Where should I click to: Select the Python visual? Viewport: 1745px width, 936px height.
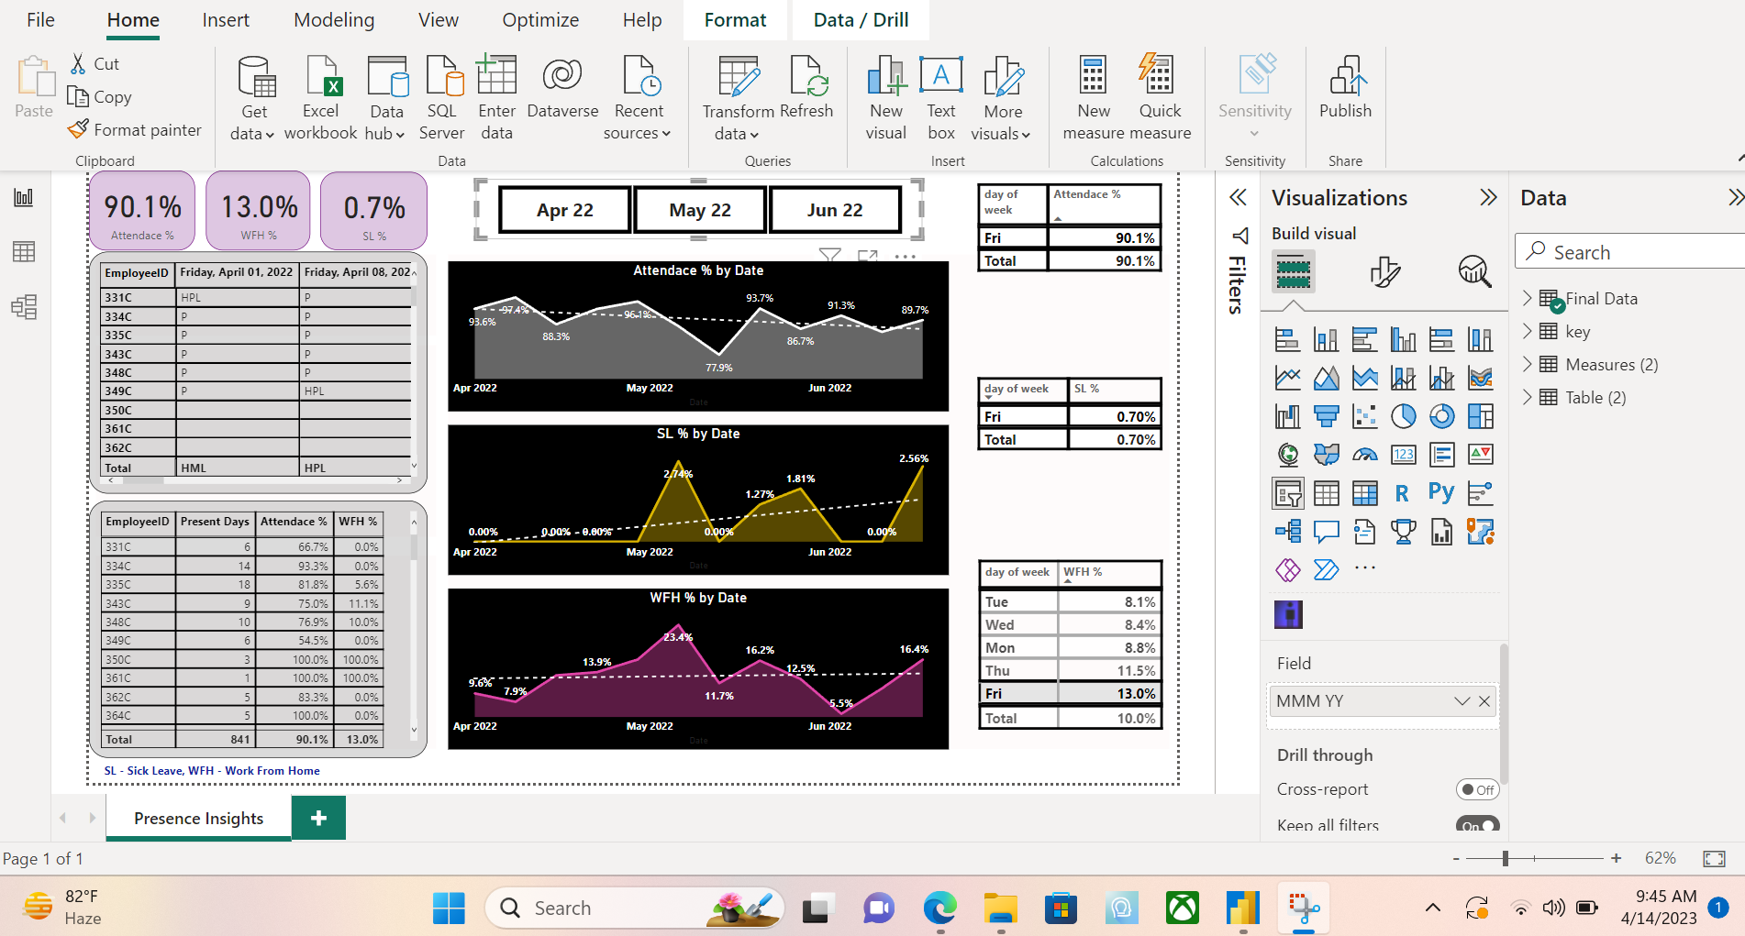(1441, 492)
